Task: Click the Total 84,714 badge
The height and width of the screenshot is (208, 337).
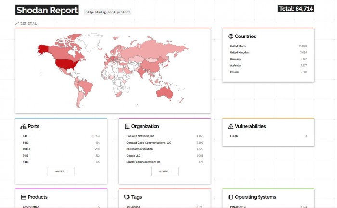Action: click(x=296, y=9)
